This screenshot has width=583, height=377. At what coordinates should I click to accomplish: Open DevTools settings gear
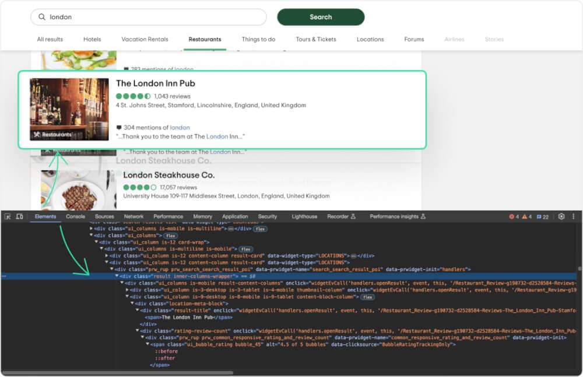coord(561,216)
